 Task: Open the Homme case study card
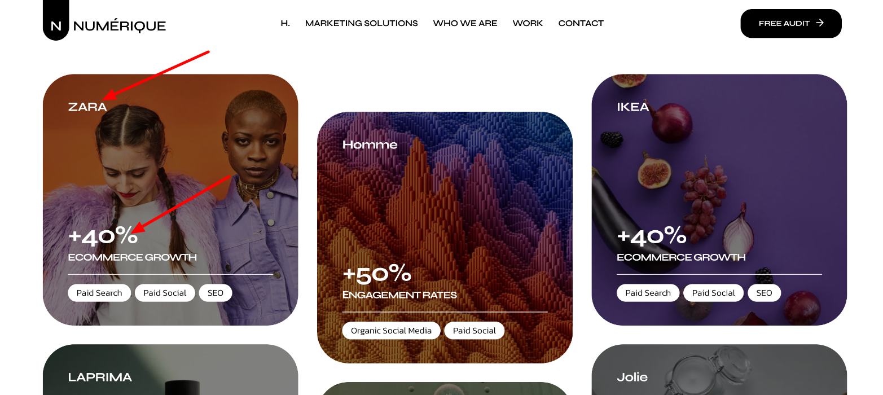click(445, 238)
